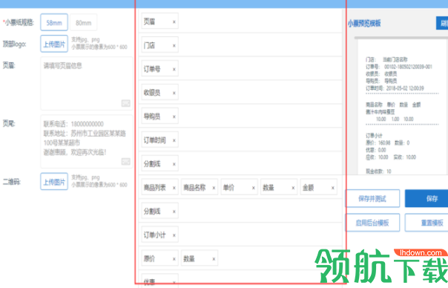Remove the 门店 tag with its x
This screenshot has height=288, width=448.
click(x=174, y=45)
